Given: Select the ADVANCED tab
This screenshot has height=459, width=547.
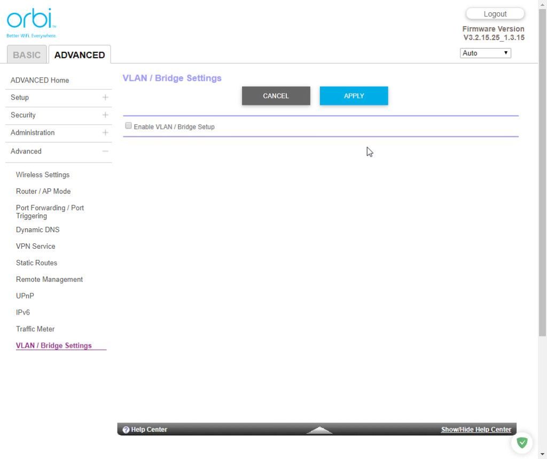Looking at the screenshot, I should (80, 55).
